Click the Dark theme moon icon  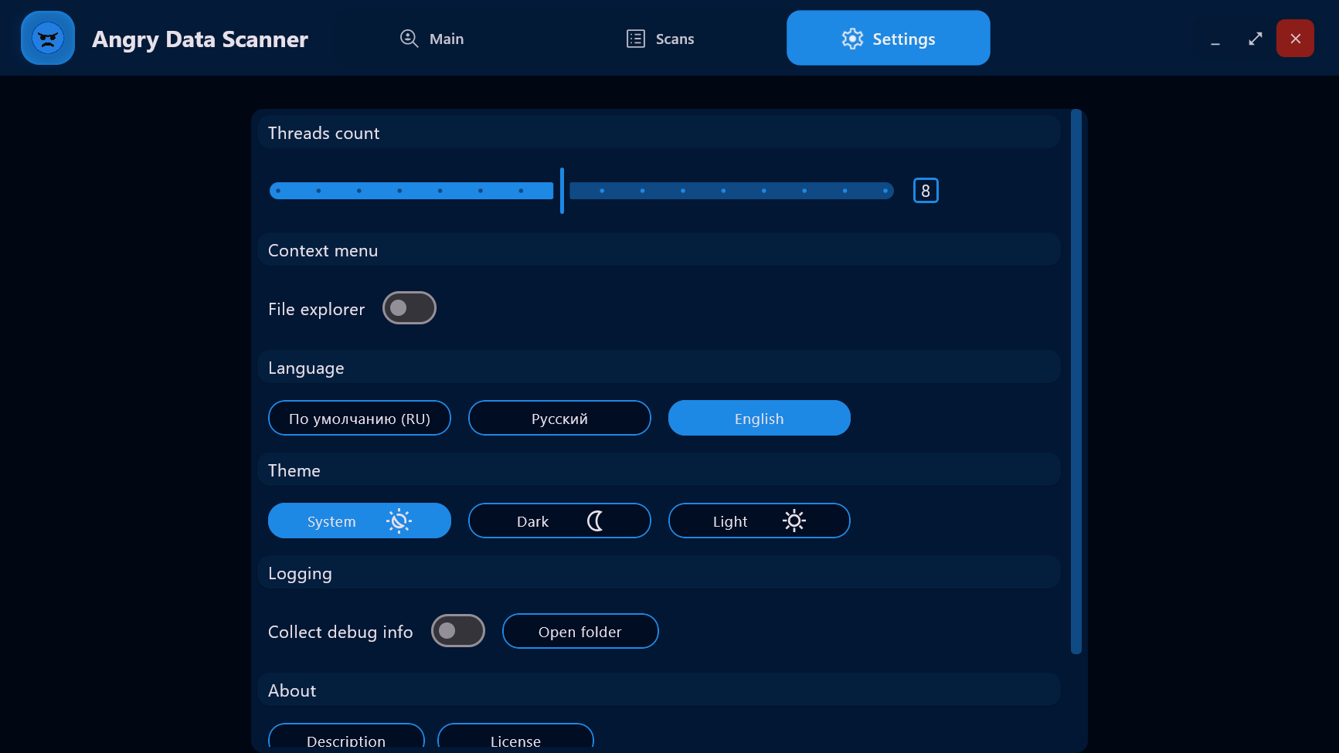[x=595, y=521]
